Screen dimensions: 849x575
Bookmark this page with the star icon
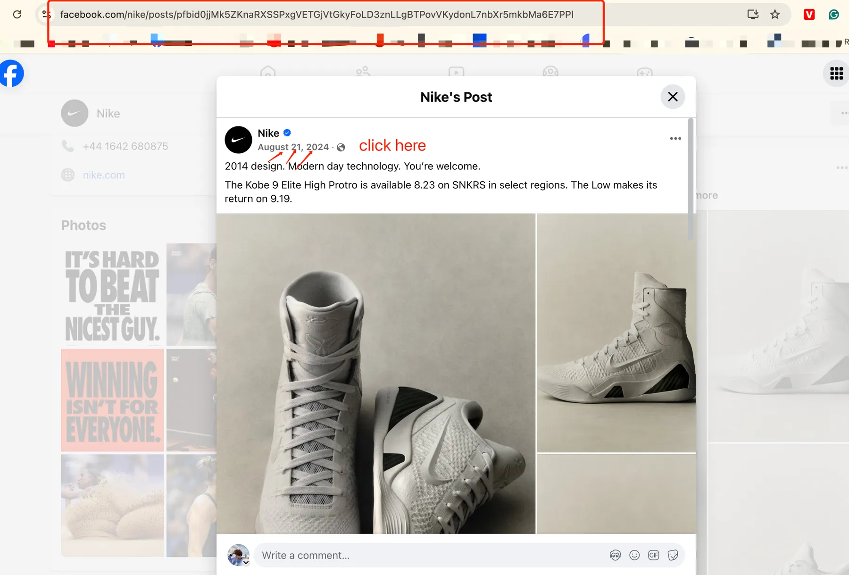tap(775, 14)
